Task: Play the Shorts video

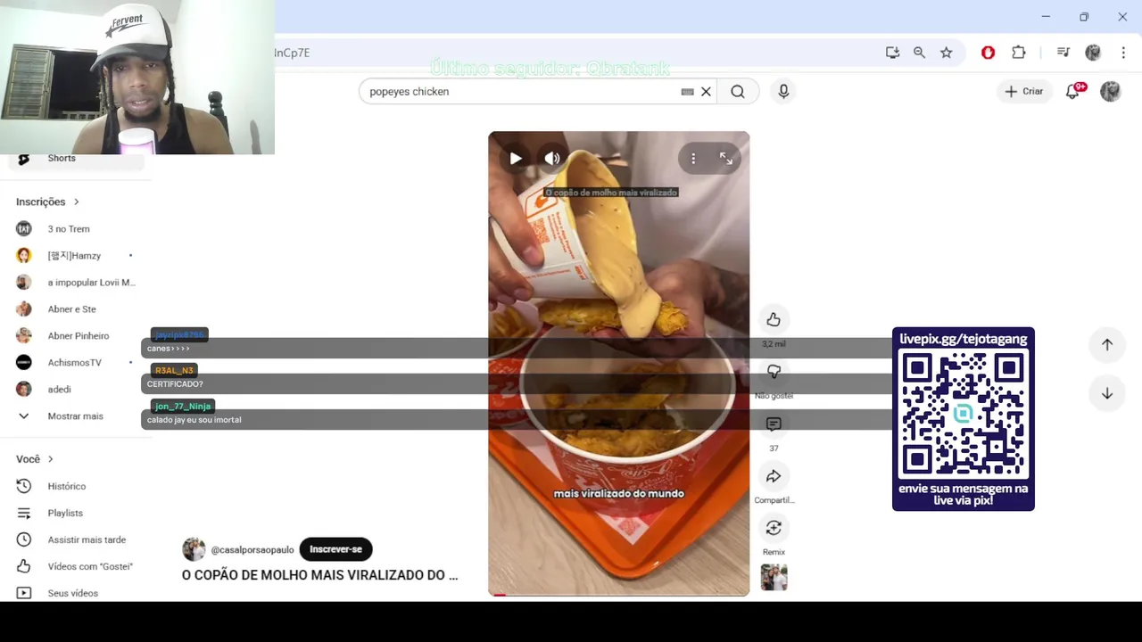Action: 516,159
